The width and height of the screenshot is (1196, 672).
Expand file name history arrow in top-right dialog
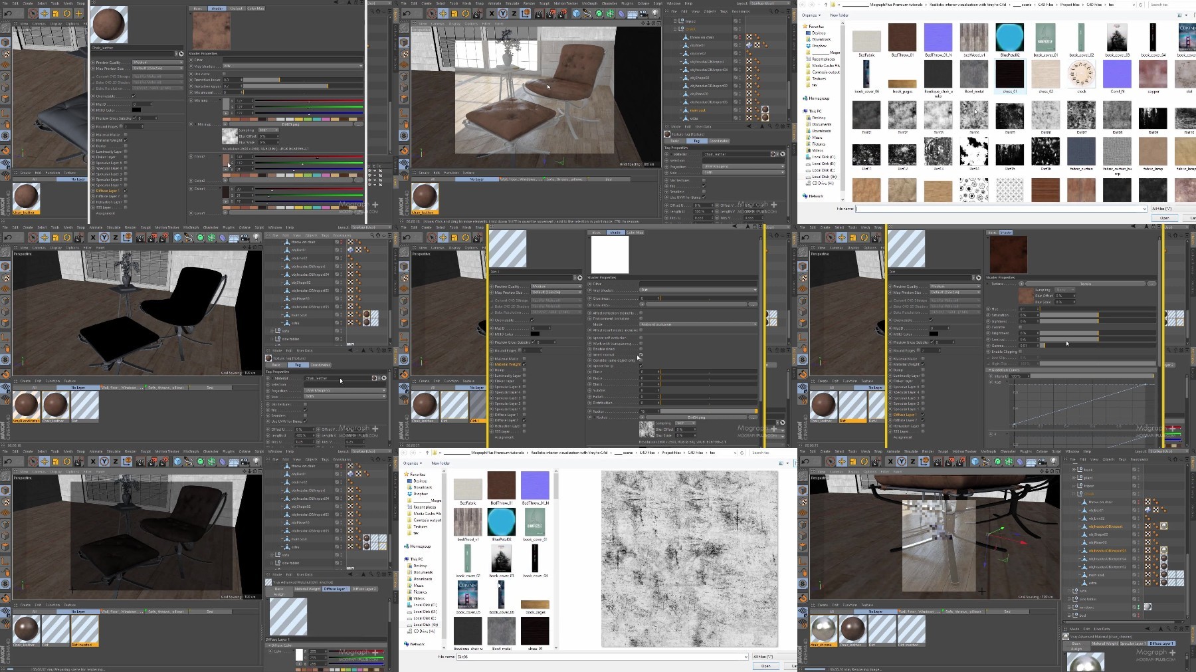(1144, 209)
